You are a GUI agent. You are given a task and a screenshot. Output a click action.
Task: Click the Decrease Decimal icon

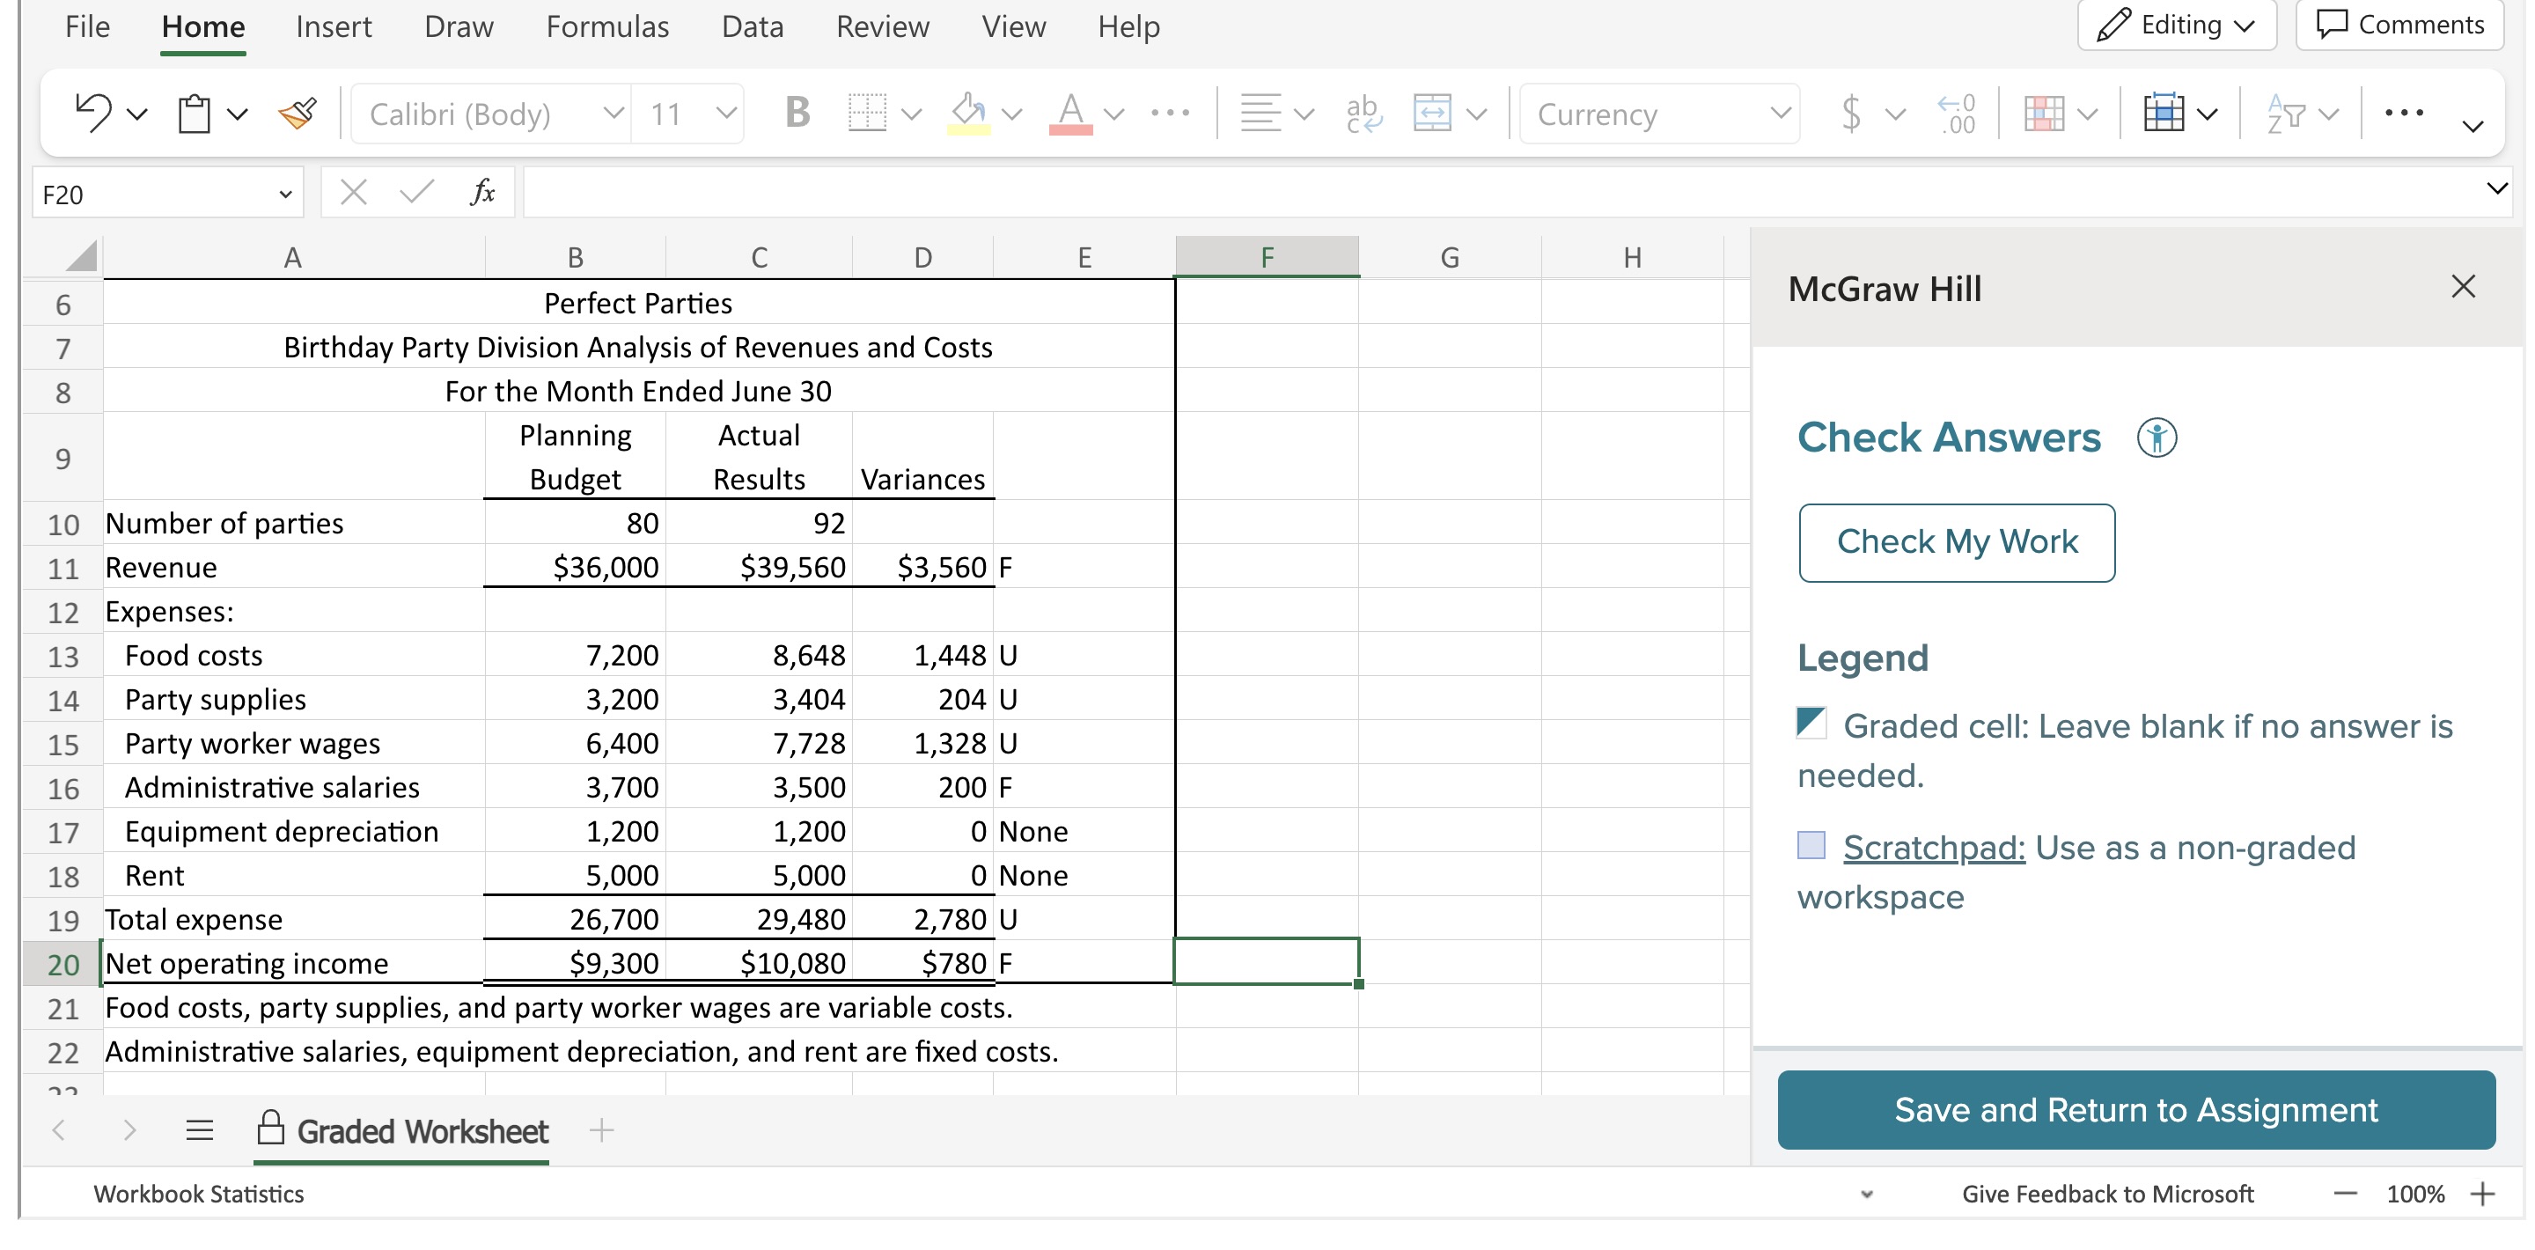tap(1957, 114)
